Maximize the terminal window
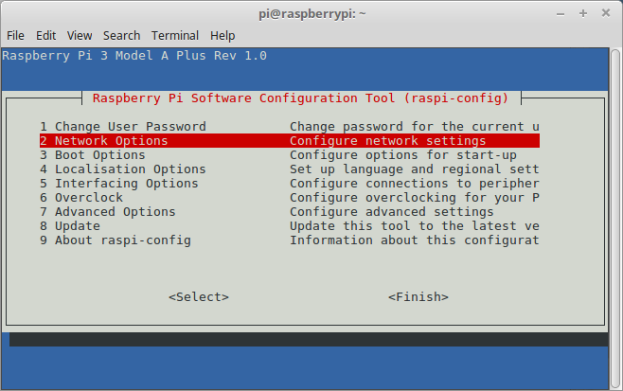The width and height of the screenshot is (623, 391). tap(583, 13)
